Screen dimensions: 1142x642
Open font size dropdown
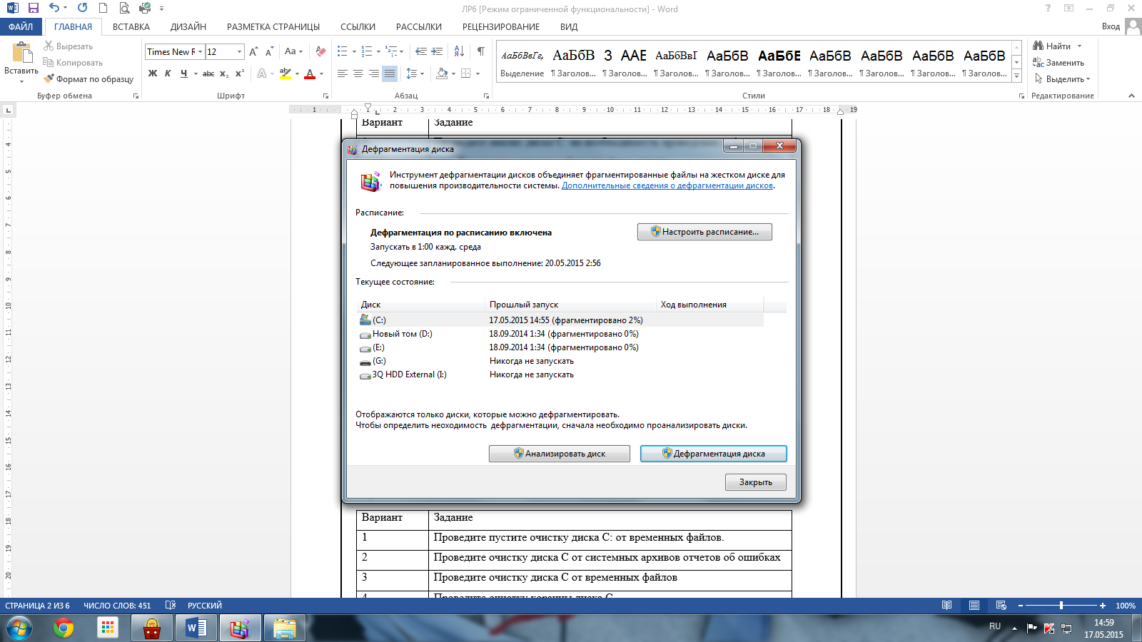click(x=239, y=51)
